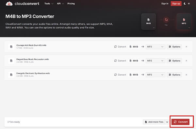Click the Sign in link

[165, 4]
